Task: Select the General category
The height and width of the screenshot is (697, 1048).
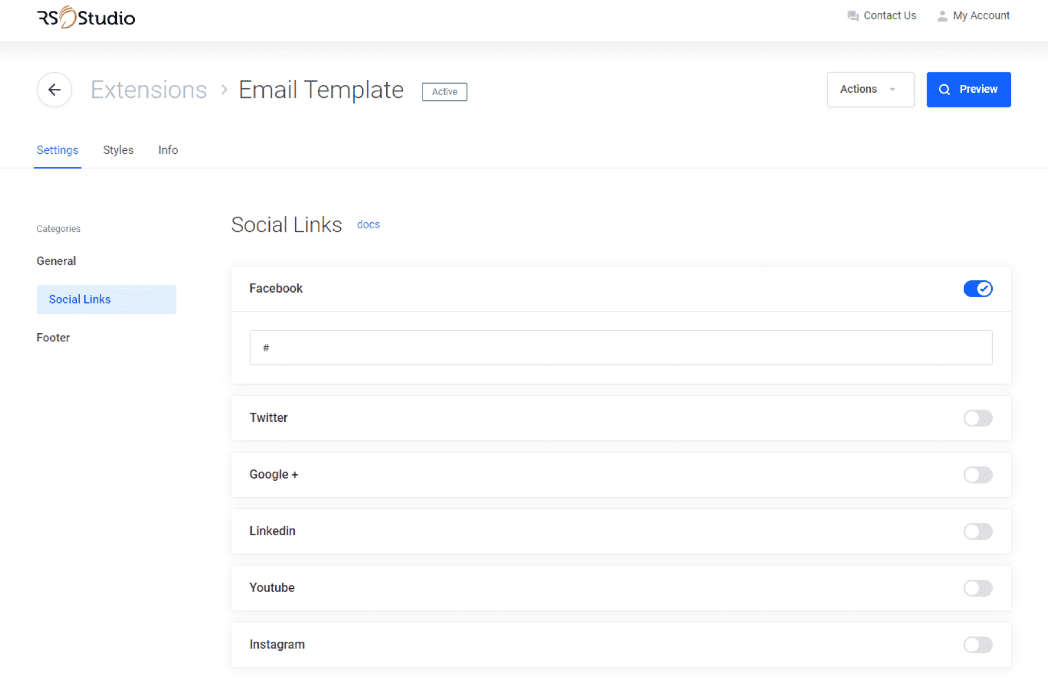Action: pos(56,261)
